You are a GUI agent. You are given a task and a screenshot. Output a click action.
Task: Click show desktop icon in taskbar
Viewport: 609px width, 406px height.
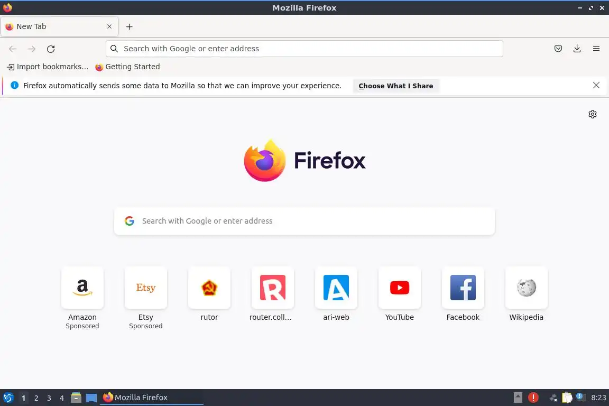point(91,398)
